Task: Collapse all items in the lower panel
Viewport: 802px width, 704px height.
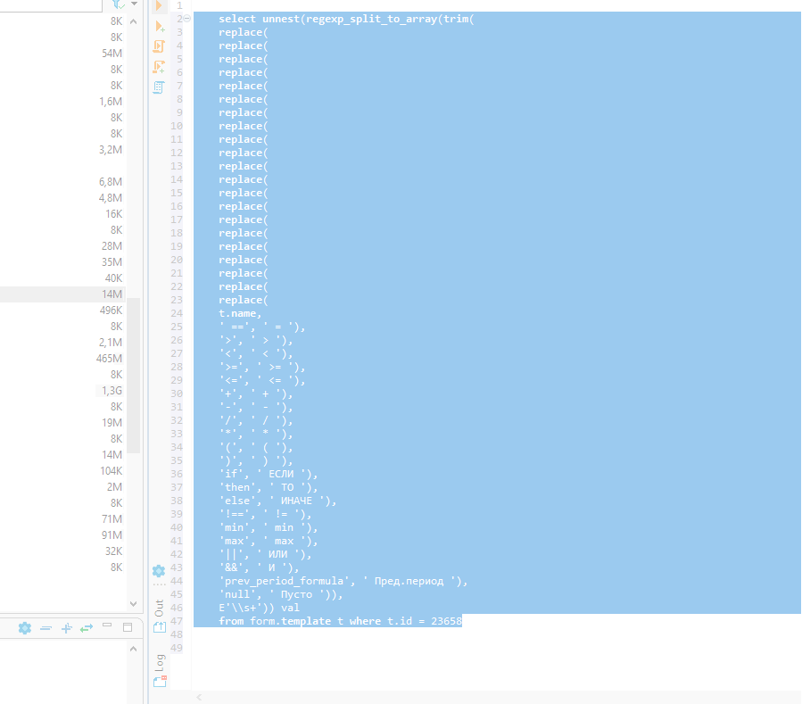Action: coord(45,628)
